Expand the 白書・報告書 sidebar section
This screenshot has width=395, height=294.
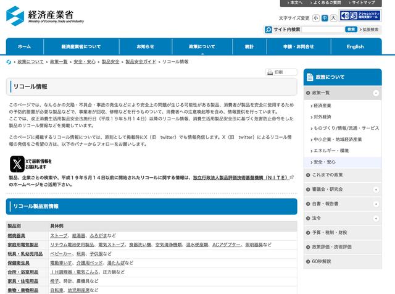click(x=376, y=203)
